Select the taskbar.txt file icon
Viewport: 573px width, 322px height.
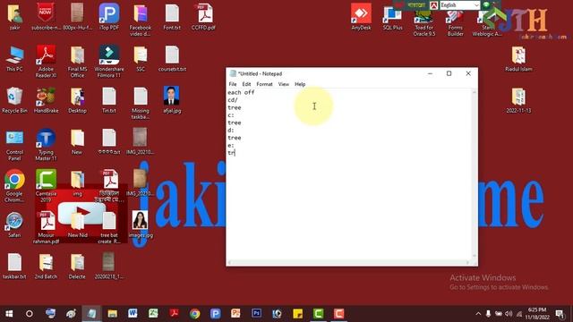click(14, 267)
